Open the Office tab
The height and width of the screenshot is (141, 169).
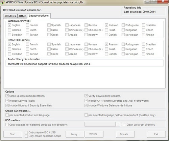tap(22, 16)
